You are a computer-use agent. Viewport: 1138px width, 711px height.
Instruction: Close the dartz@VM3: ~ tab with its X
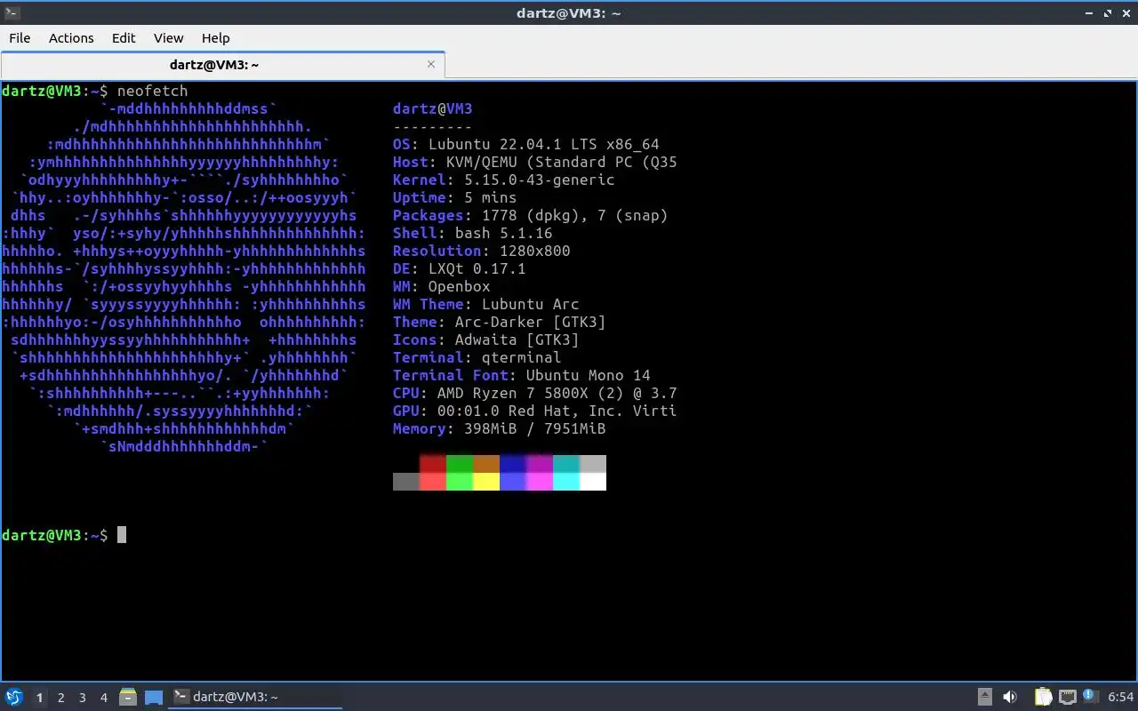pyautogui.click(x=431, y=64)
